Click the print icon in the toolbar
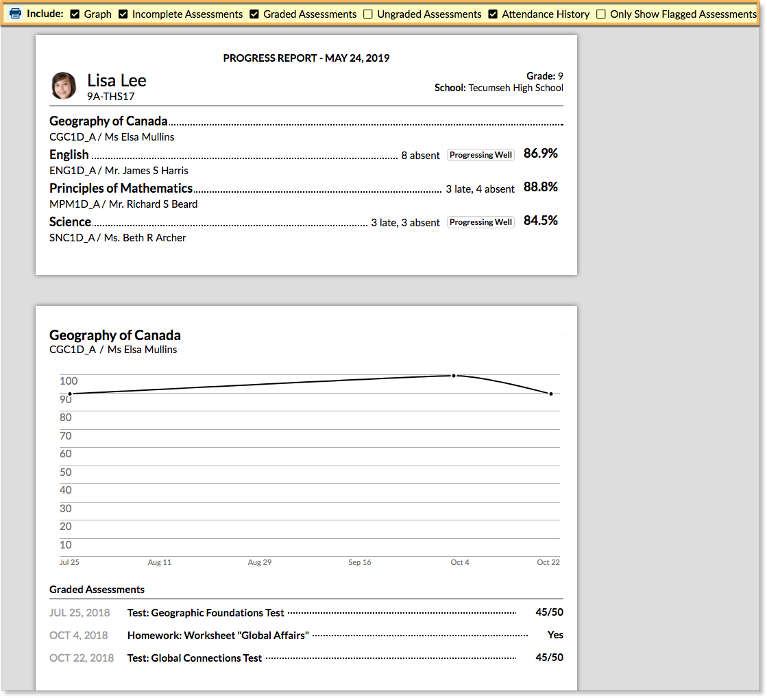 pyautogui.click(x=16, y=13)
